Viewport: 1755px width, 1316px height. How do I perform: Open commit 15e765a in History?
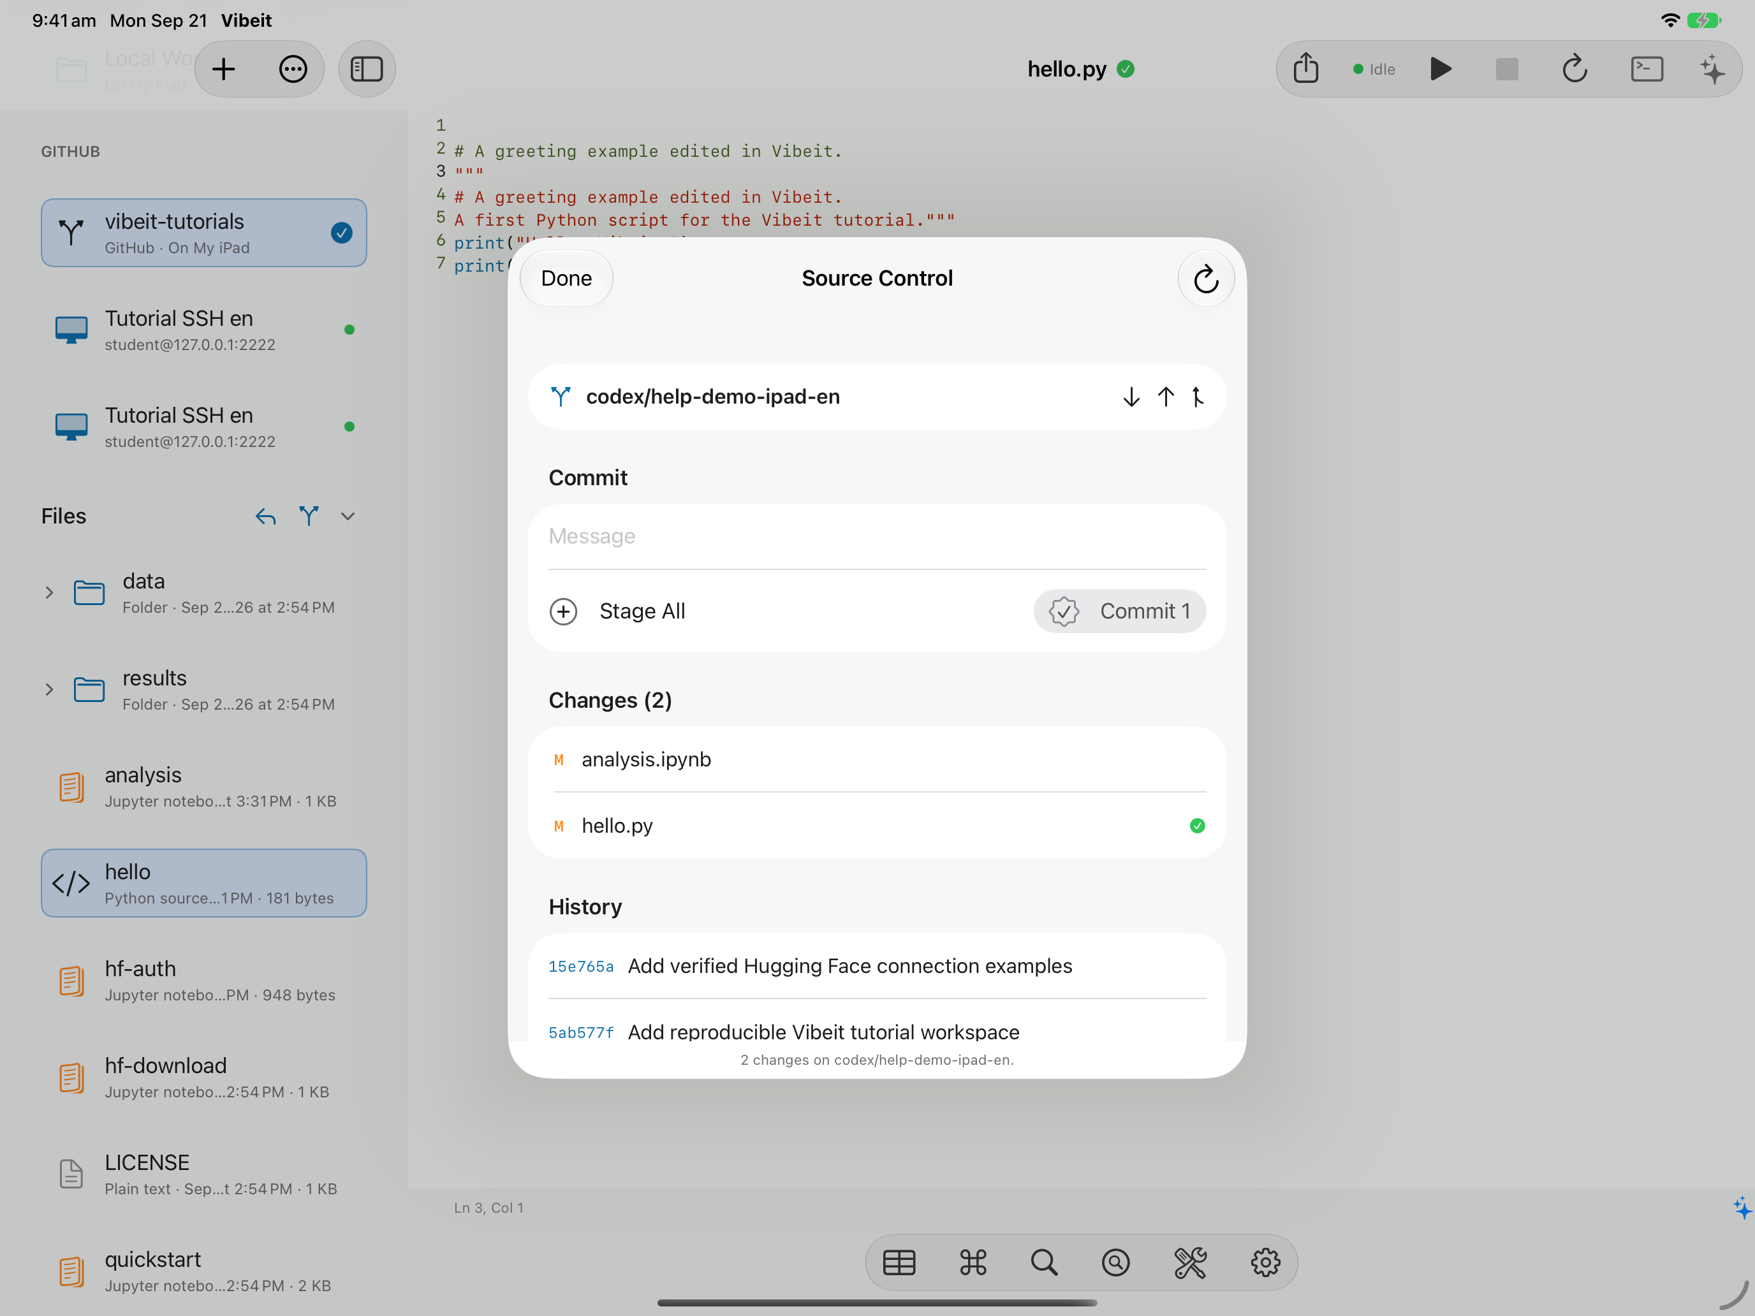[877, 966]
